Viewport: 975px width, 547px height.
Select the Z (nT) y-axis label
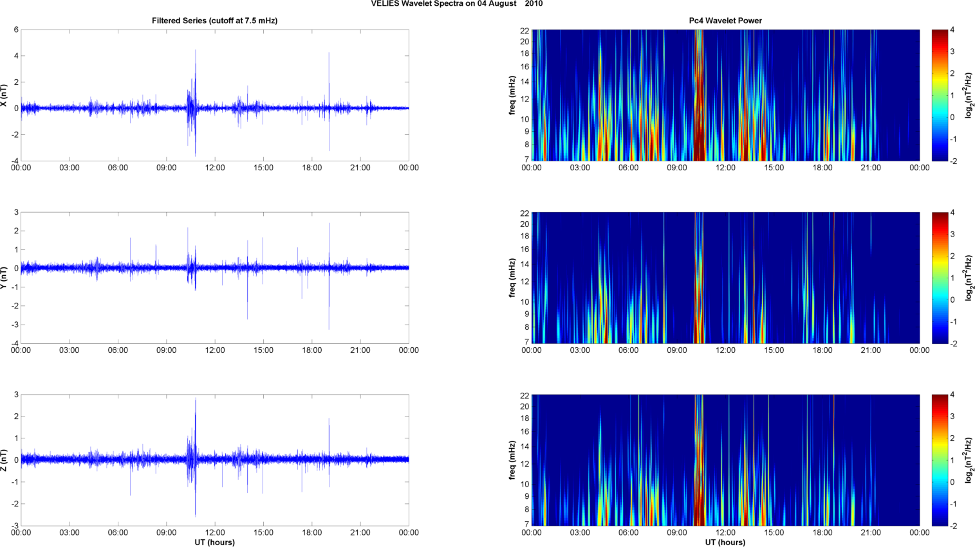pyautogui.click(x=4, y=460)
